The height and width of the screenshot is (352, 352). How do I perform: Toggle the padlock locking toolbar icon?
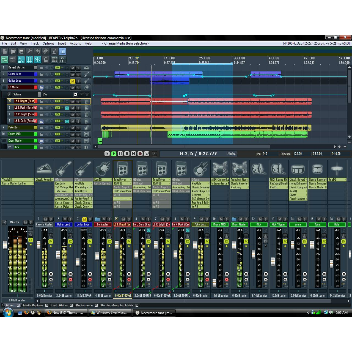[46, 60]
